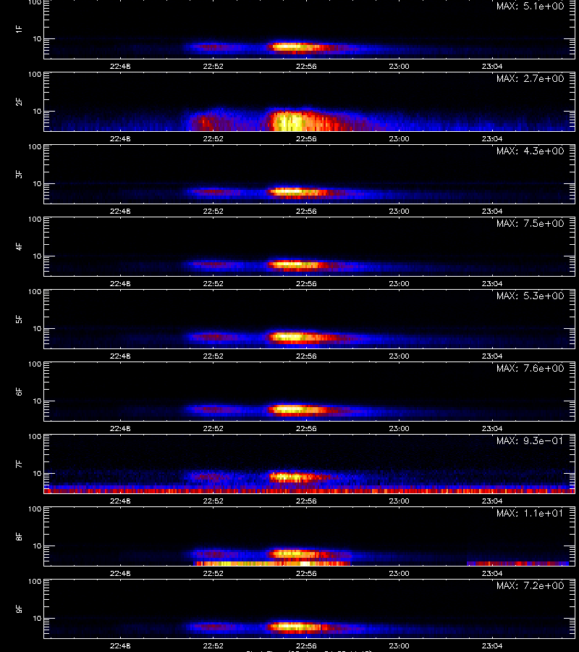Click the MAX: 4.3e+00 readout
This screenshot has width=579, height=652.
530,151
